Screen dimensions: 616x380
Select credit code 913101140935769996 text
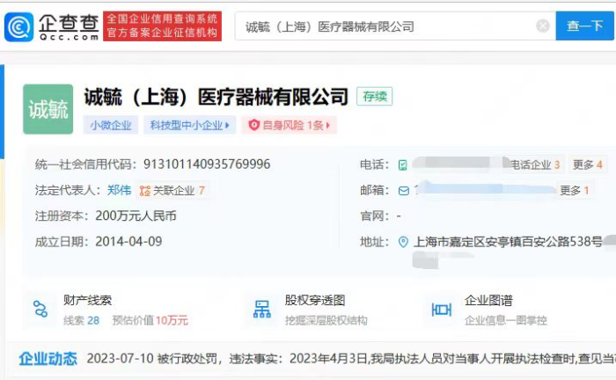(x=207, y=164)
